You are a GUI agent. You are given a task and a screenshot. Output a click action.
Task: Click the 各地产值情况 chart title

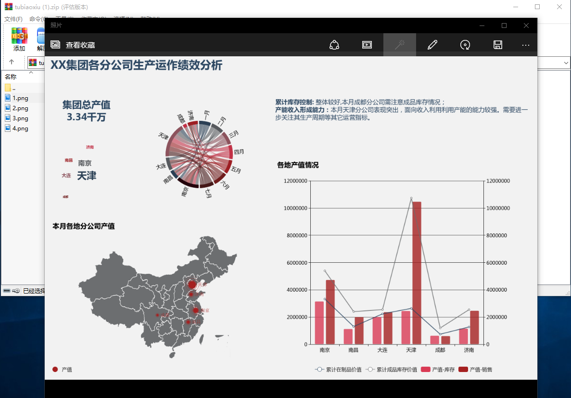[298, 165]
